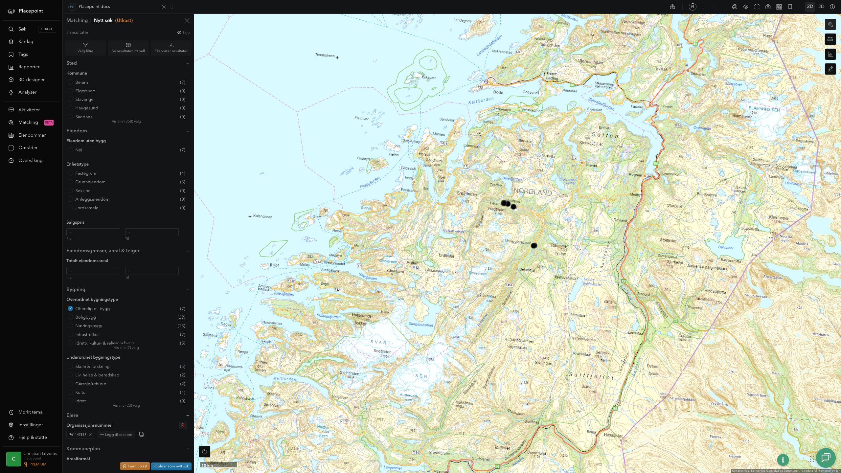This screenshot has width=841, height=473.
Task: Open the info icon in top toolbar
Action: pyautogui.click(x=832, y=7)
